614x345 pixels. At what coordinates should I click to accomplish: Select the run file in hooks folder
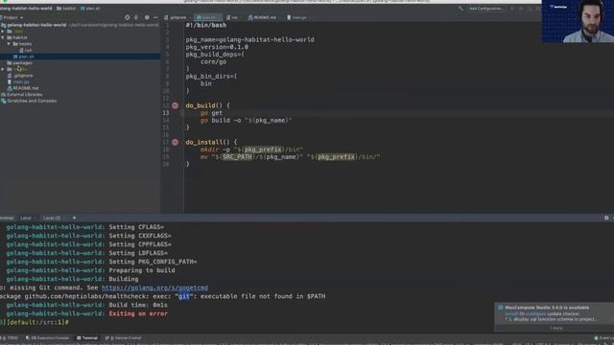pyautogui.click(x=26, y=50)
